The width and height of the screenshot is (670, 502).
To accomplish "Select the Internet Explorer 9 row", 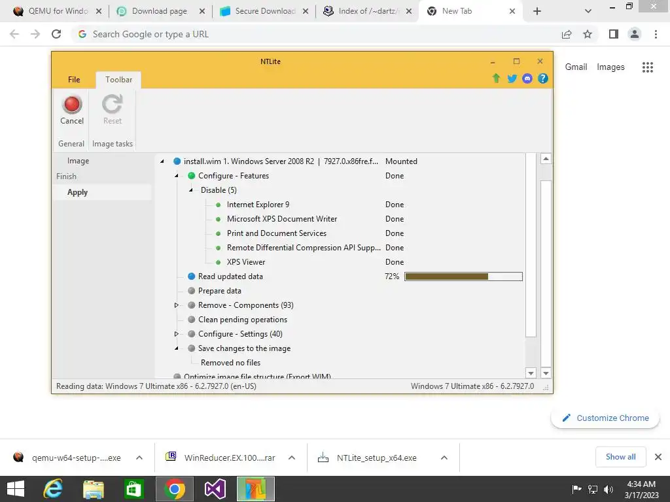I will [x=258, y=205].
